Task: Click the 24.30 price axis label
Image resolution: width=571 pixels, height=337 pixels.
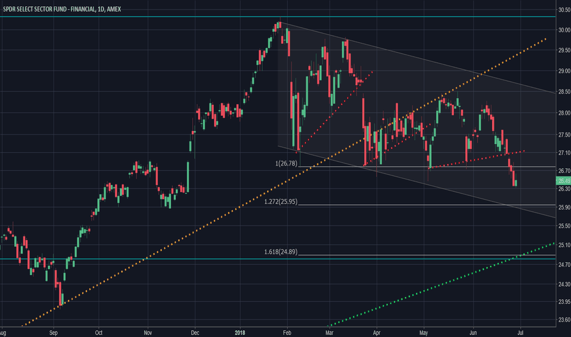Action: 564,284
